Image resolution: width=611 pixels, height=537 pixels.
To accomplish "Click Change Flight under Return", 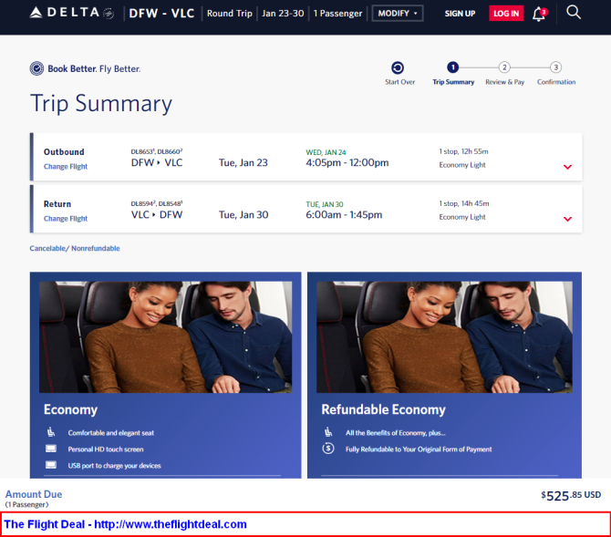I will (66, 219).
